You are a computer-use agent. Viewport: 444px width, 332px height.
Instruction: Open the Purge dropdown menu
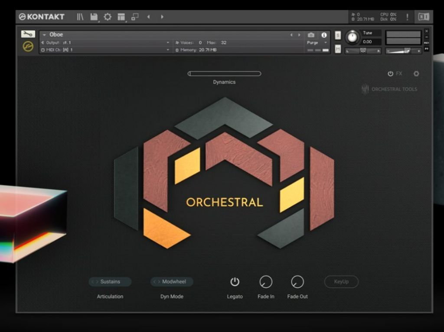317,42
